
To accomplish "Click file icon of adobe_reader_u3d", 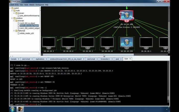I will click(18, 33).
